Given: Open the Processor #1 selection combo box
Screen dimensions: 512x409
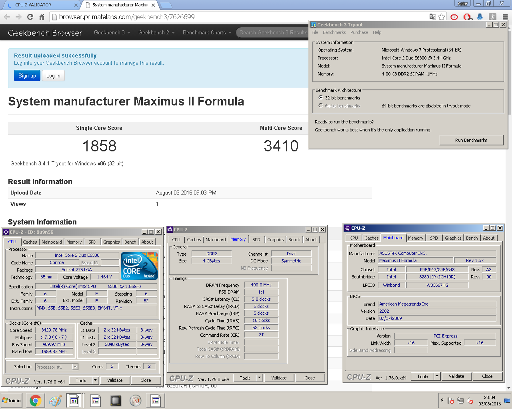Looking at the screenshot, I should tap(57, 367).
